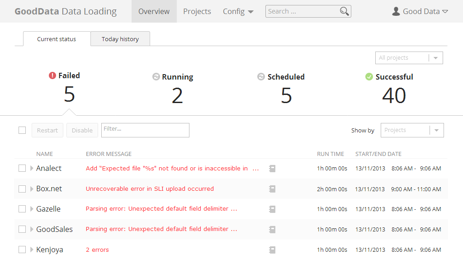Click into the Filter input field
This screenshot has width=463, height=278.
pyautogui.click(x=145, y=130)
